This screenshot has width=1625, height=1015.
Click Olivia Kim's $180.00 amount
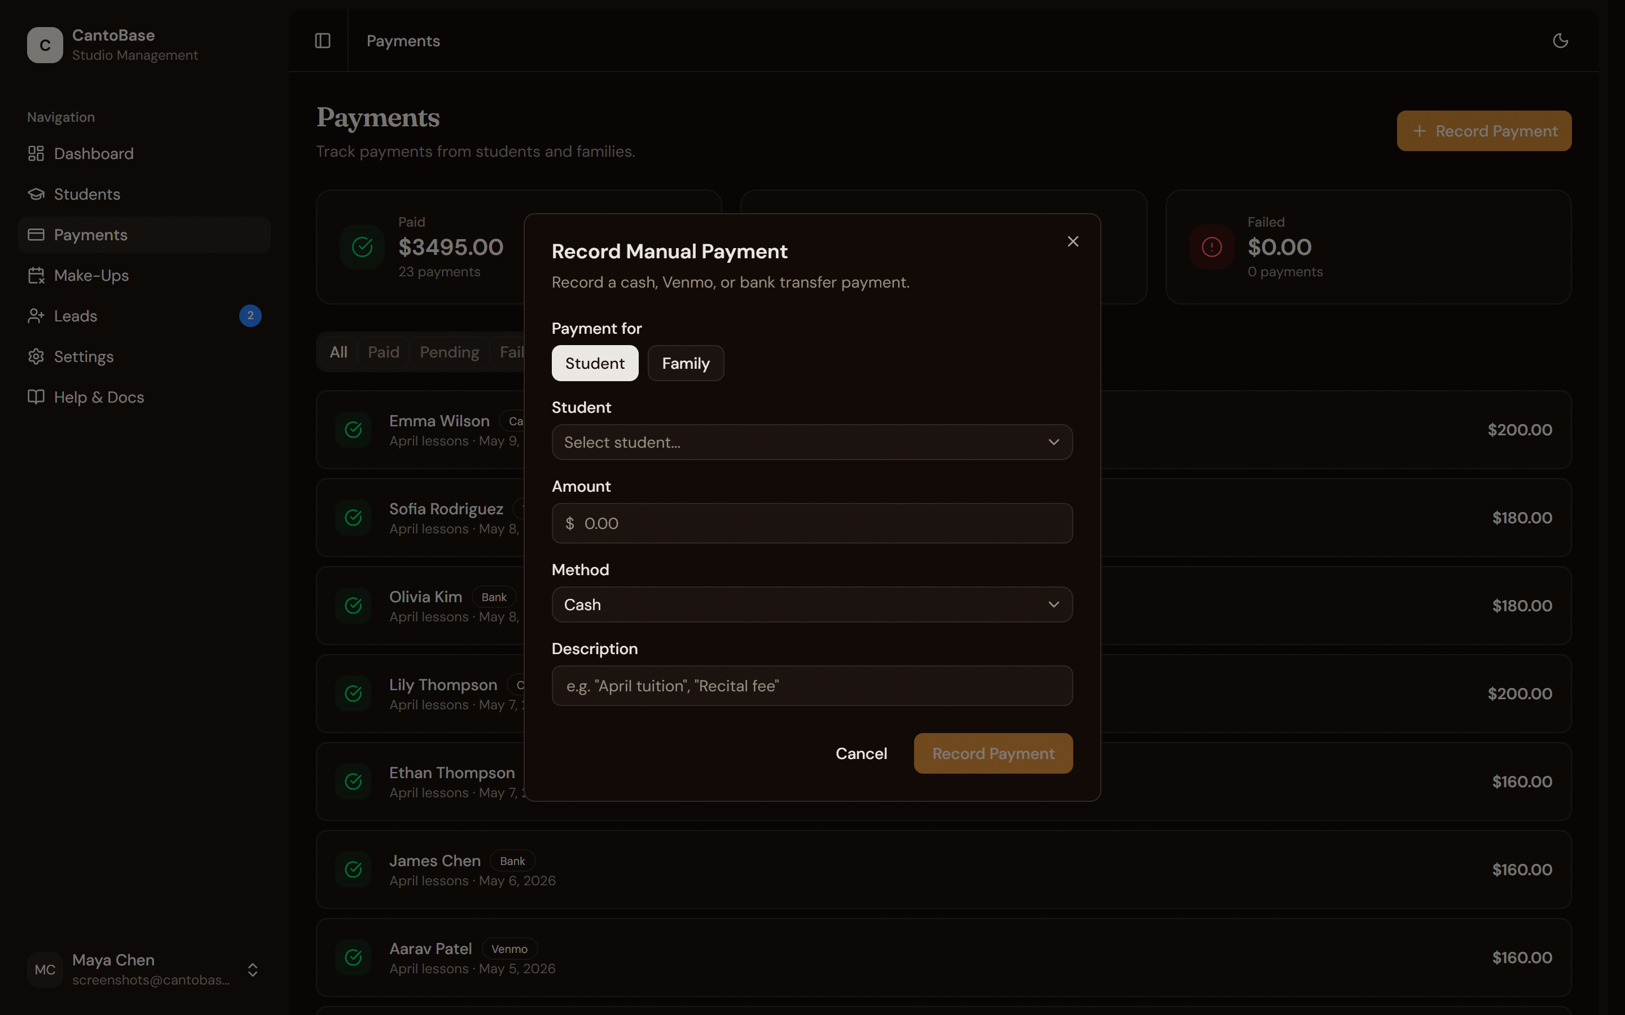pos(1522,606)
